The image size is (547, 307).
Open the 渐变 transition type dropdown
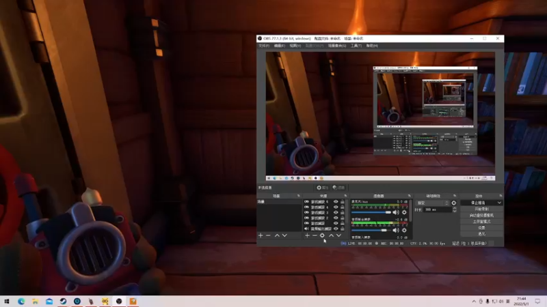pyautogui.click(x=432, y=203)
